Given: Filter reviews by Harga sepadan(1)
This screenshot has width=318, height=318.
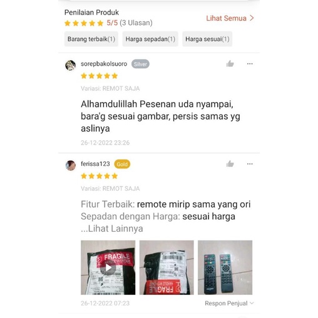Looking at the screenshot, I should 150,39.
